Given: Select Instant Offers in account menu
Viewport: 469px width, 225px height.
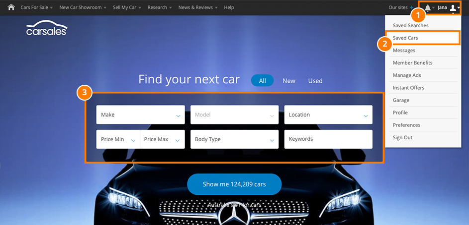Looking at the screenshot, I should click(423, 88).
